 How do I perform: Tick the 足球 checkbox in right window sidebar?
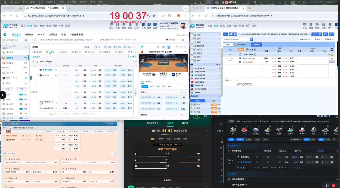[x=192, y=35]
